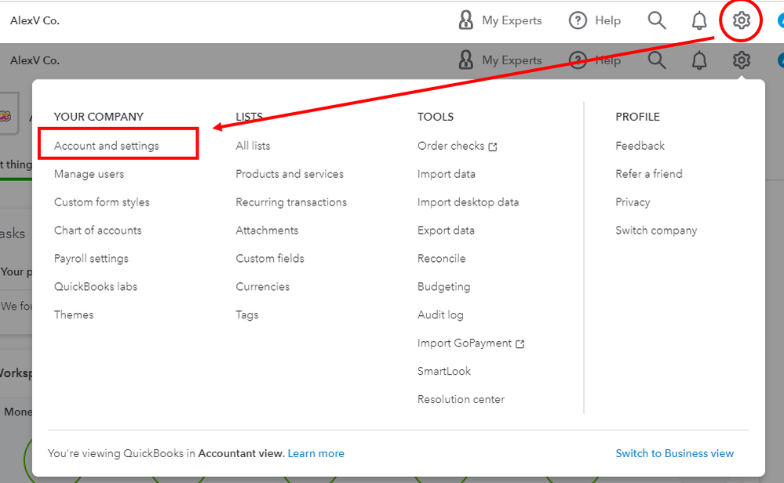Click PROFILE column heading

point(638,117)
